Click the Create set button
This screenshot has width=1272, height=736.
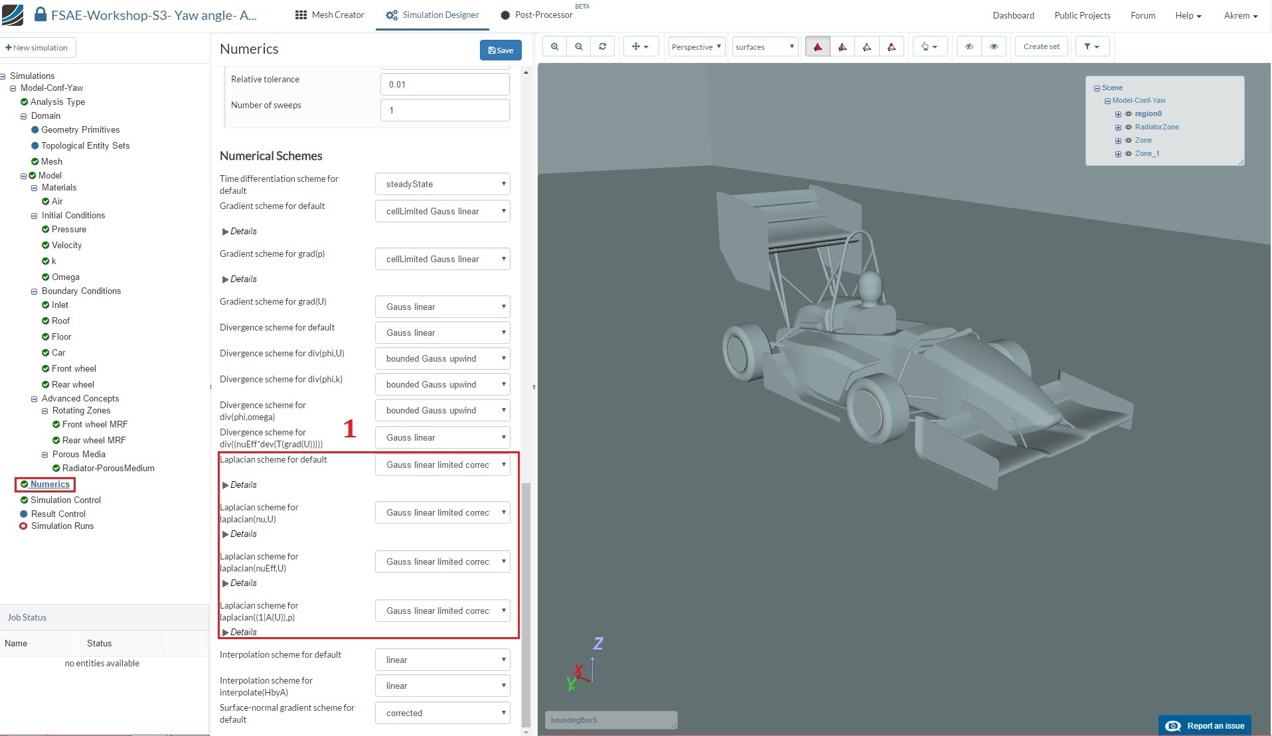coord(1040,46)
